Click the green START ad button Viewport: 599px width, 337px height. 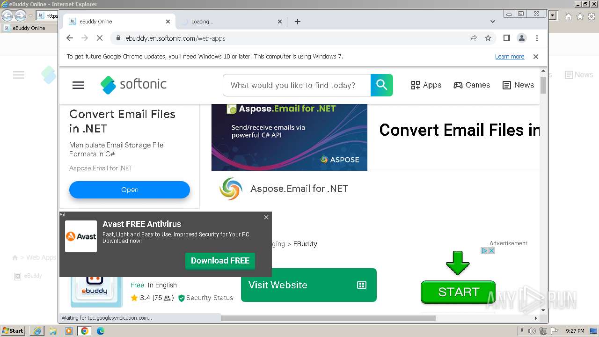(x=458, y=292)
